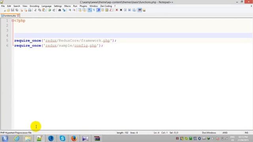Open the Settings menu
253x142 pixels.
pos(58,6)
